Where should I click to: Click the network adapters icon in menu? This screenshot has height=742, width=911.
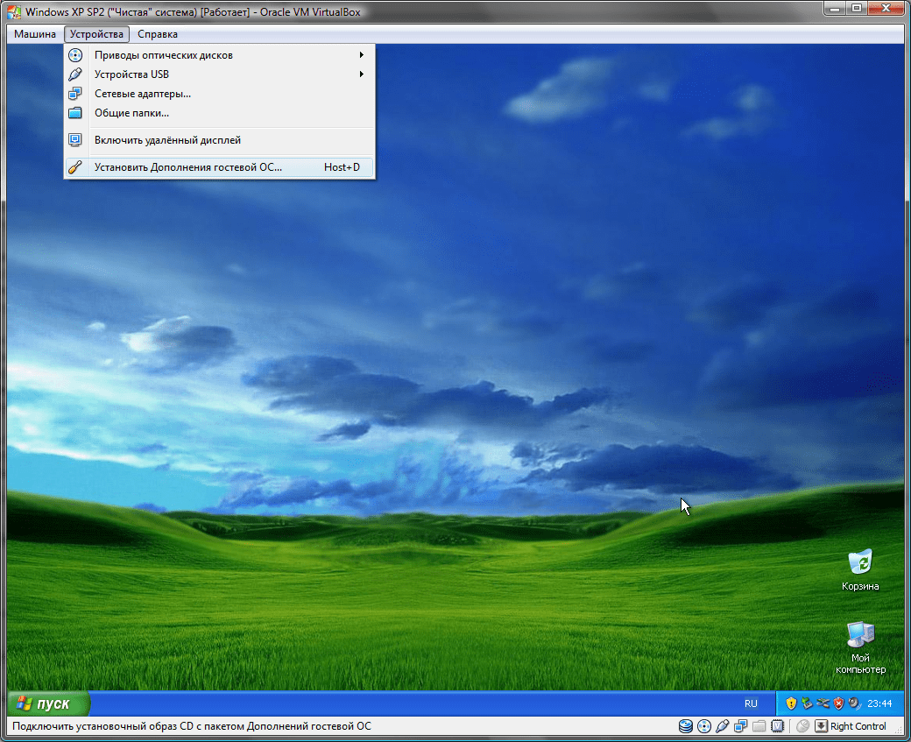click(x=75, y=94)
